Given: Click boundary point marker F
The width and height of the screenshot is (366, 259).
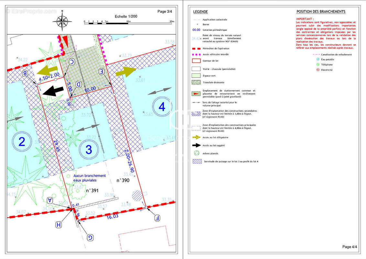Looking at the screenshot, I should point(157,218).
